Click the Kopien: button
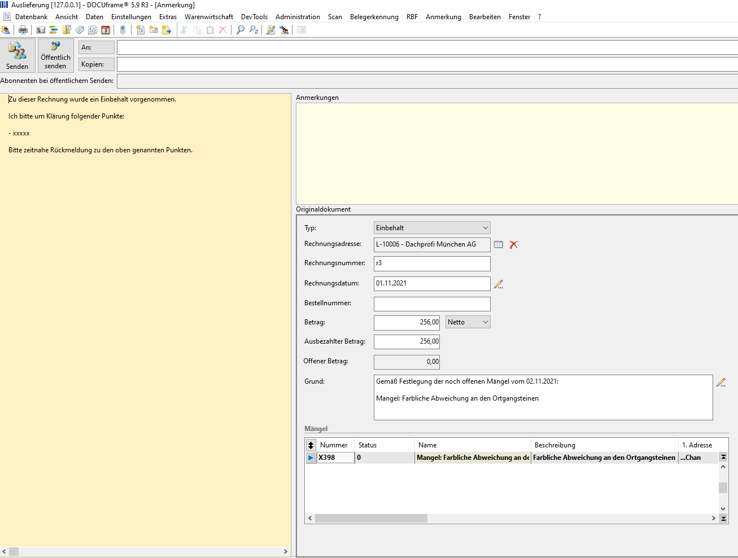 97,64
